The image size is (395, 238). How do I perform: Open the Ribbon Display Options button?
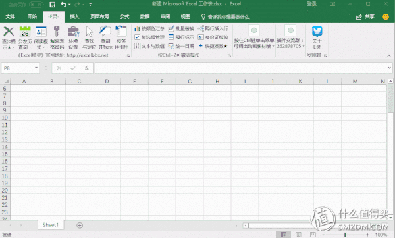tap(332, 4)
